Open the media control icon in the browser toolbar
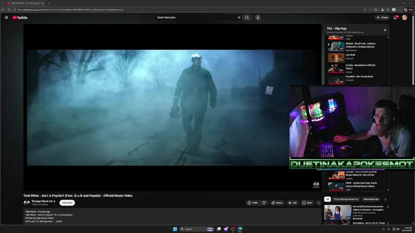 [382, 10]
